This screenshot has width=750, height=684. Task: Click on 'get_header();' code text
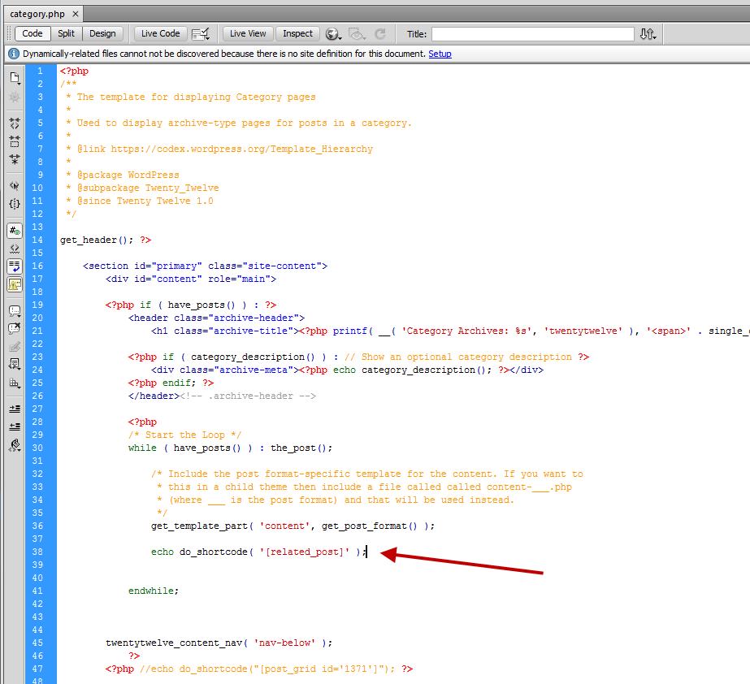pos(97,240)
